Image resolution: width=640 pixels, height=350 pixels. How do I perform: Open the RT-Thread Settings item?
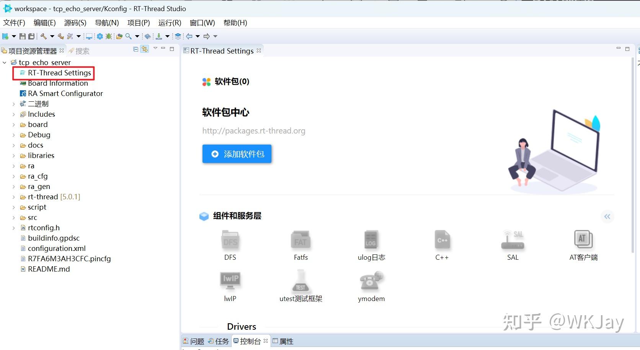coord(58,73)
